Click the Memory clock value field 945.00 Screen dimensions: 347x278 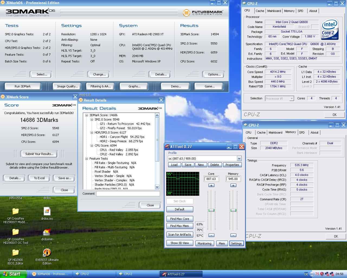233,179
